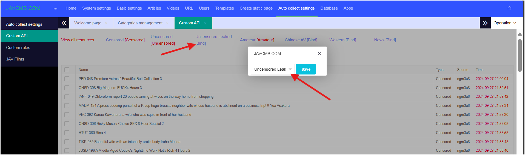Toggle the select-all checkbox in table header

click(67, 70)
